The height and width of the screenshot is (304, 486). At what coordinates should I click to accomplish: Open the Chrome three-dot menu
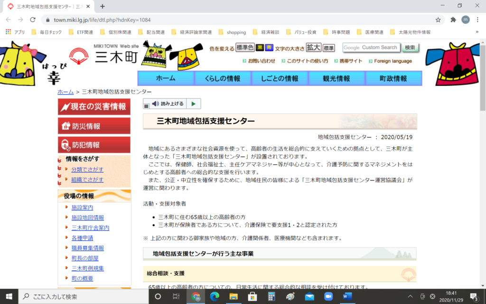tap(477, 20)
